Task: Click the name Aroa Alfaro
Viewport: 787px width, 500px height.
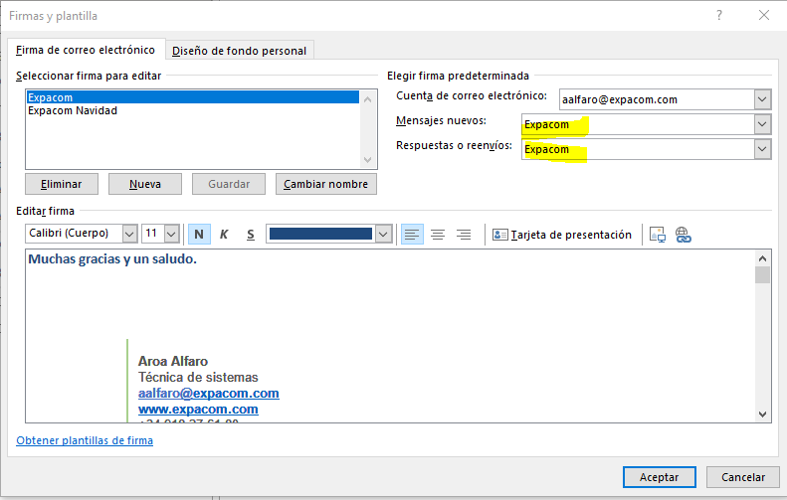Action: (x=173, y=361)
